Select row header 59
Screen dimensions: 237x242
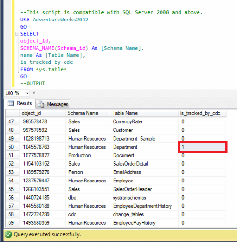(13, 223)
